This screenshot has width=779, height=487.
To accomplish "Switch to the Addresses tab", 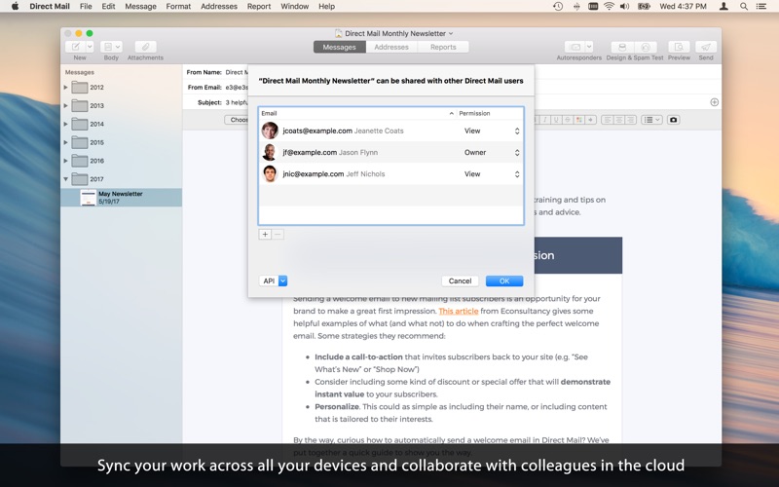I will 391,47.
